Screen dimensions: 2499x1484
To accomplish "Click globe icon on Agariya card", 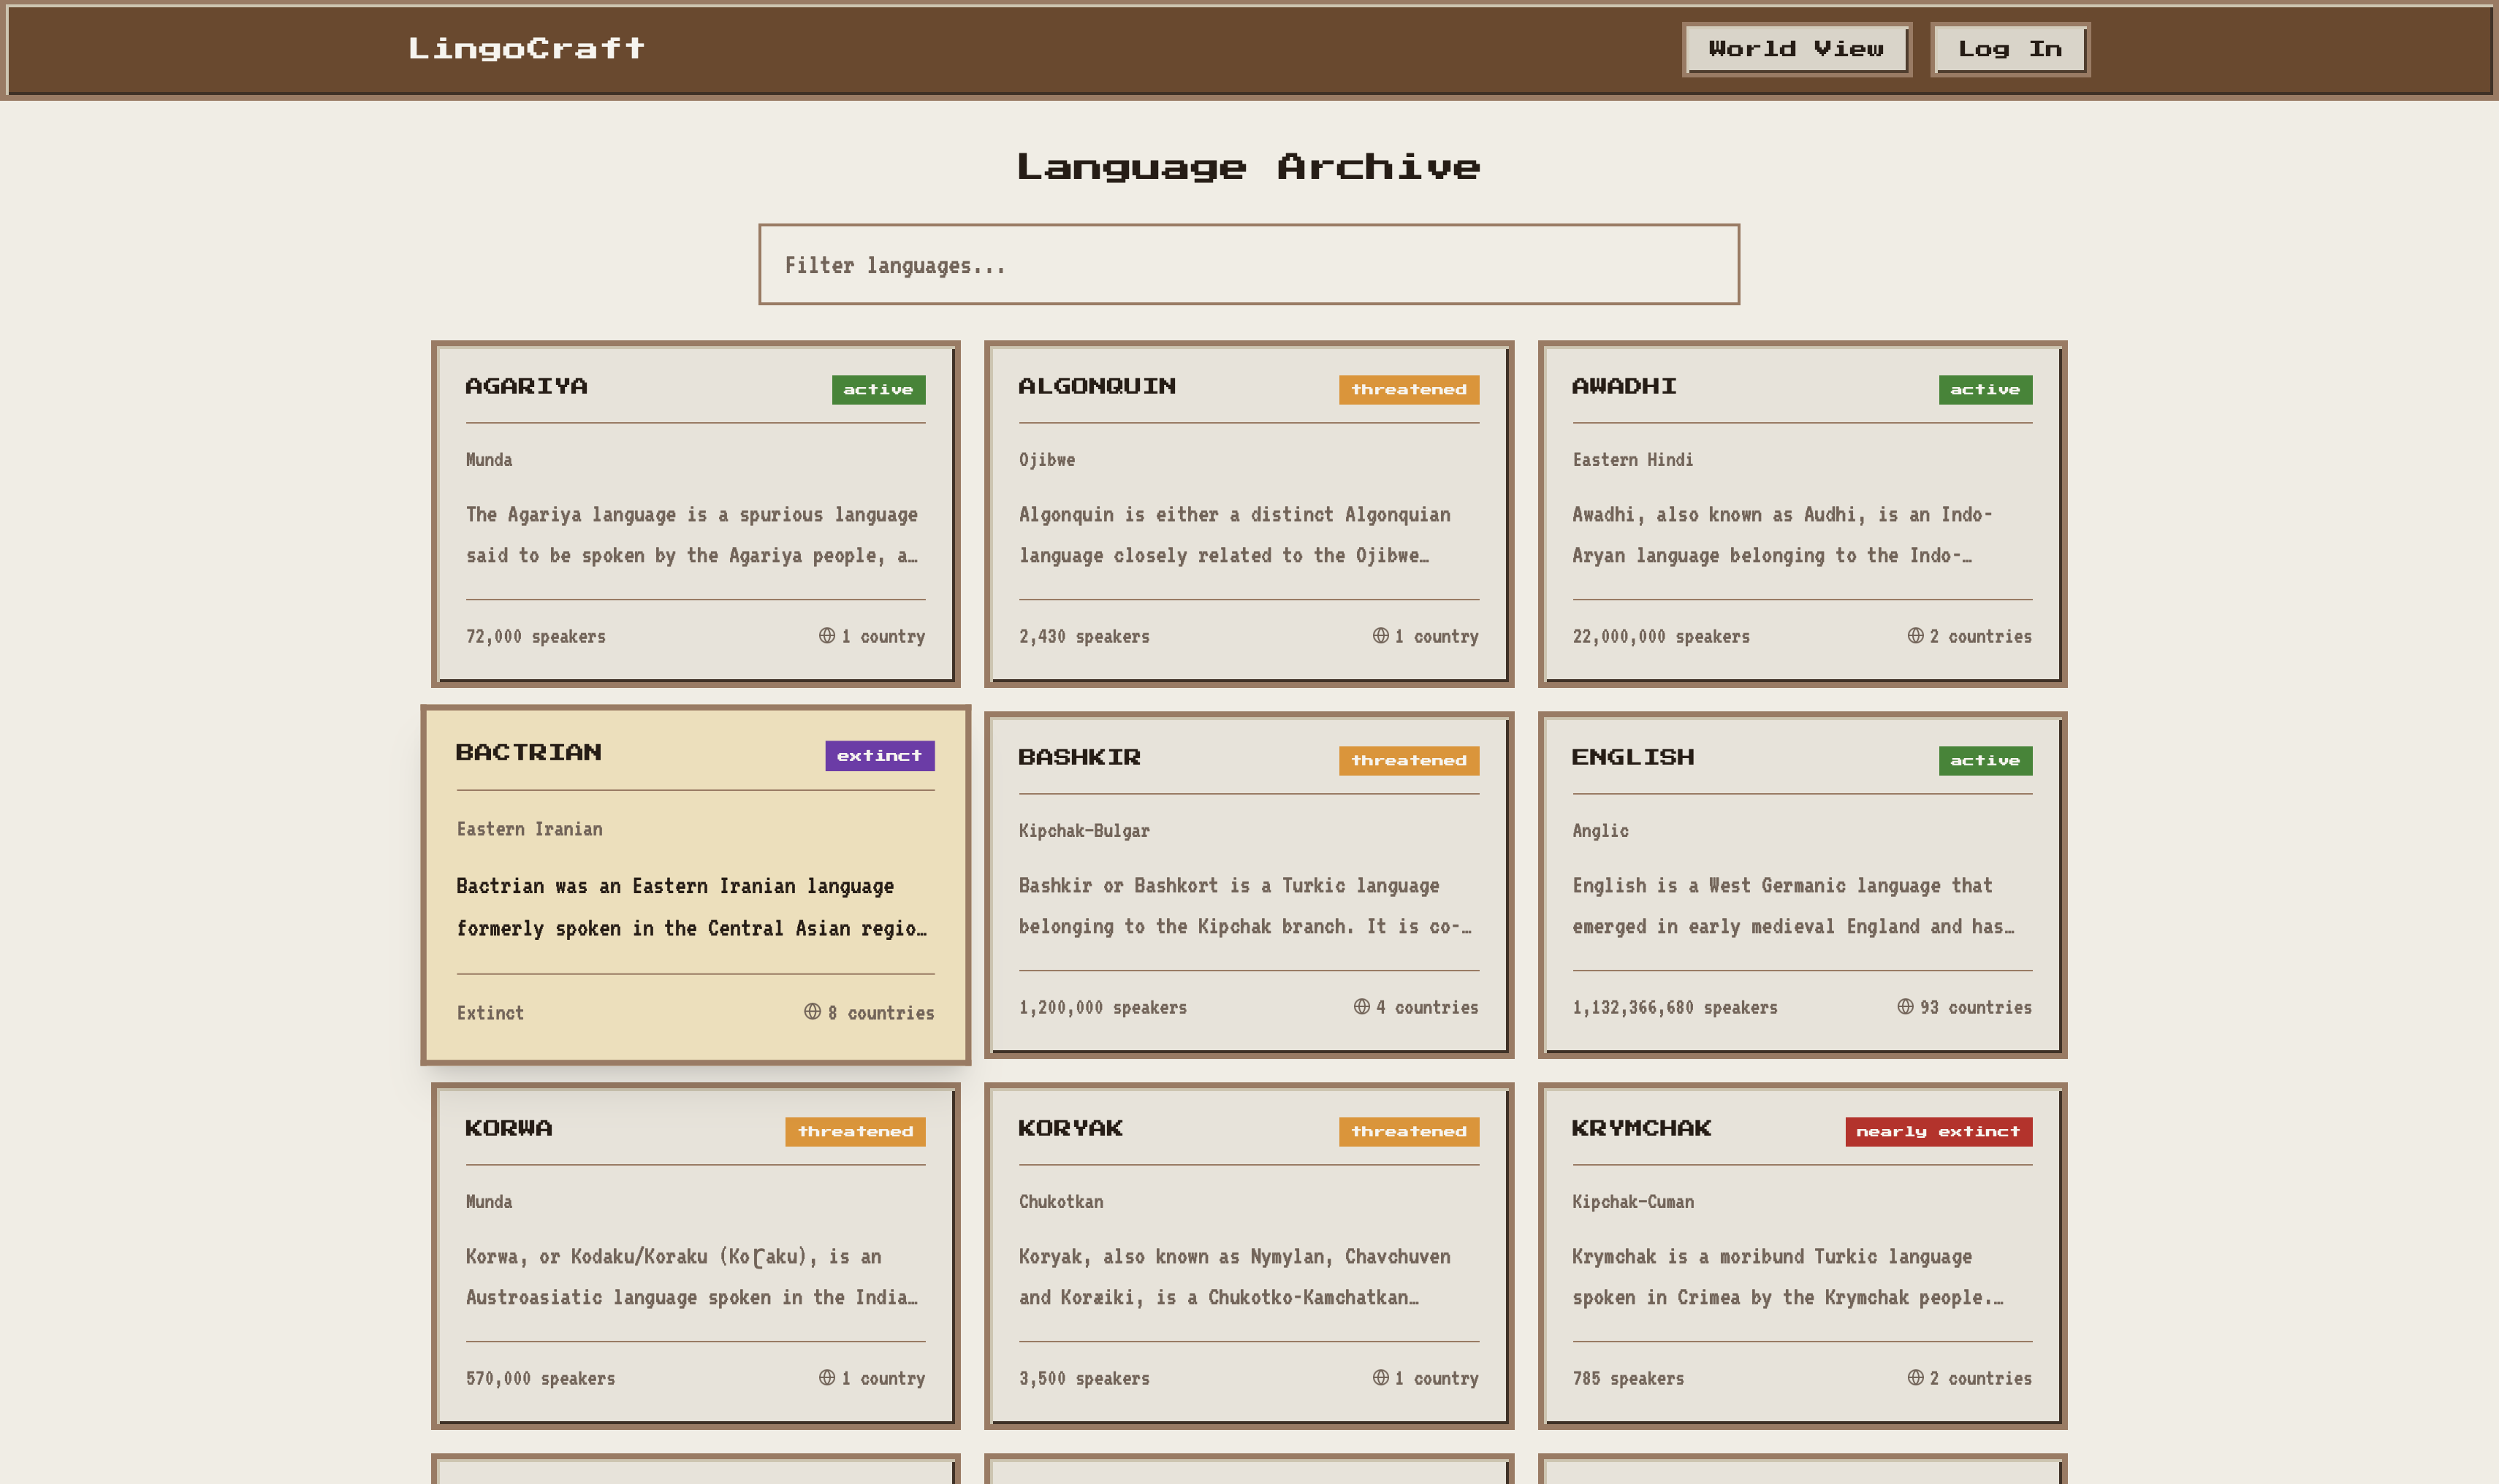I will pyautogui.click(x=826, y=636).
